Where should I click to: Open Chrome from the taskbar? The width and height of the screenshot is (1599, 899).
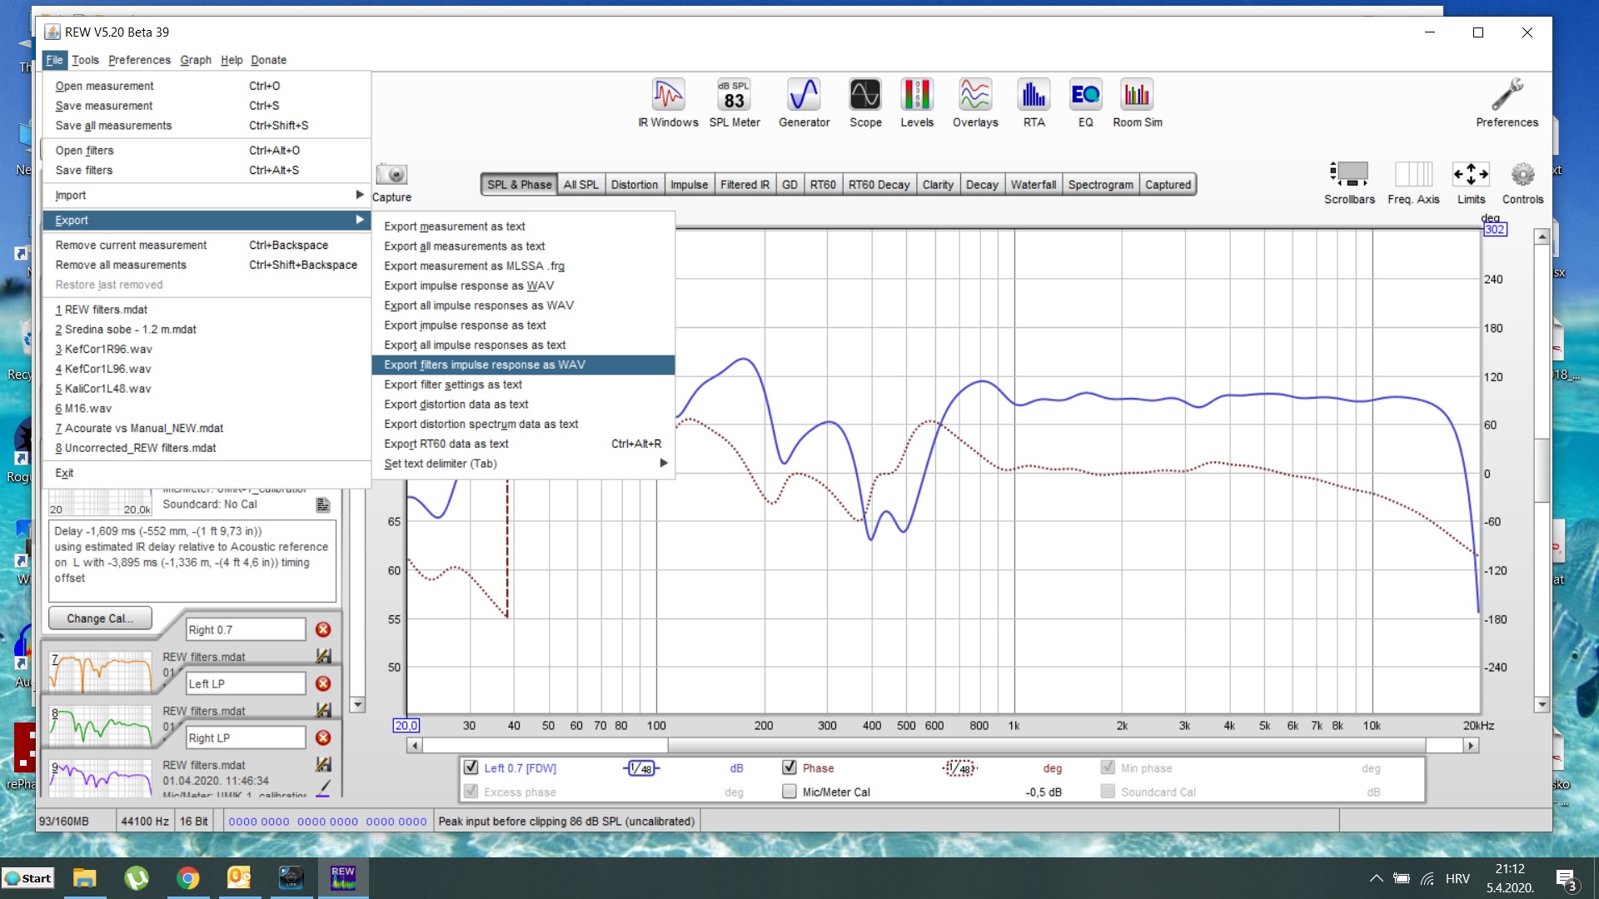point(188,878)
